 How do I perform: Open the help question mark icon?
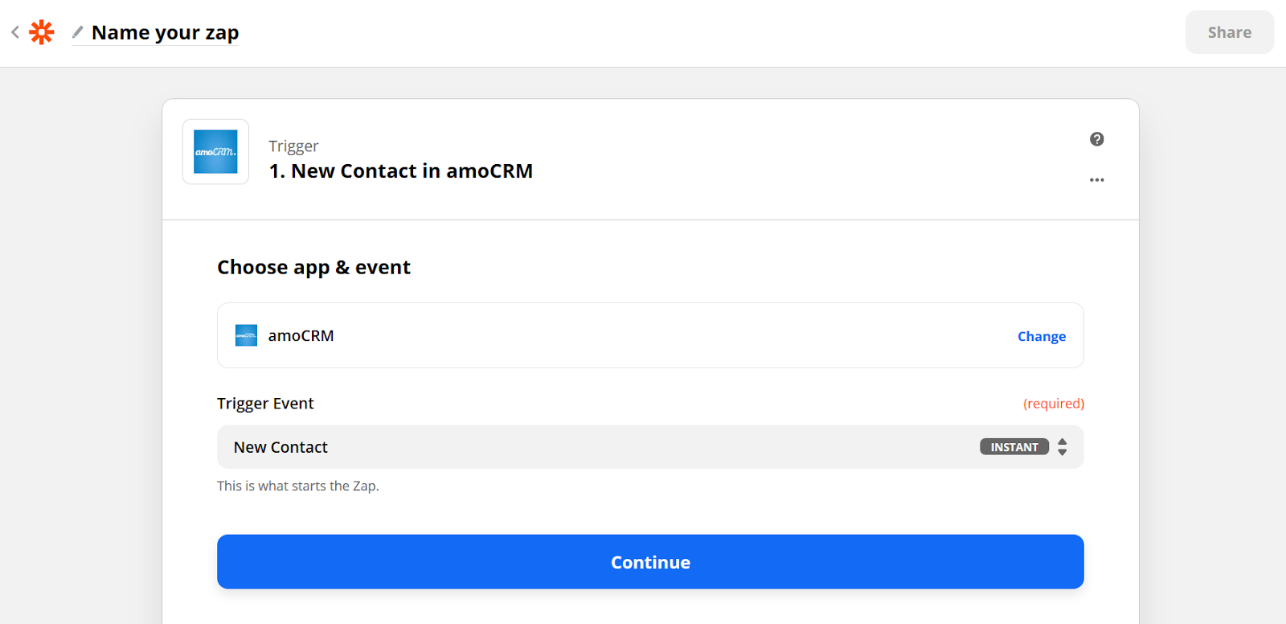(1096, 139)
